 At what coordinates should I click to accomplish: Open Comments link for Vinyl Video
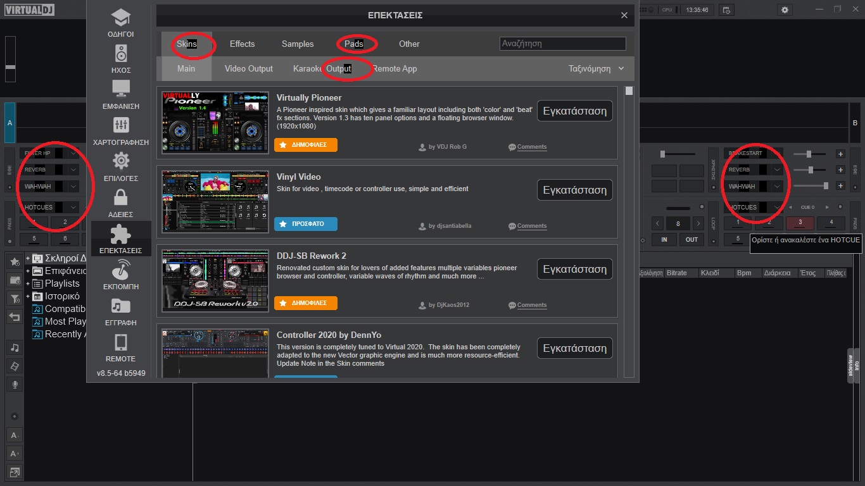pyautogui.click(x=531, y=226)
